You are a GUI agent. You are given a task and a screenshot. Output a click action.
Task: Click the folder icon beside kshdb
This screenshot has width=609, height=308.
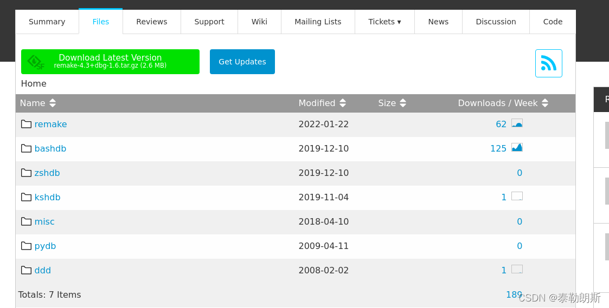[27, 198]
